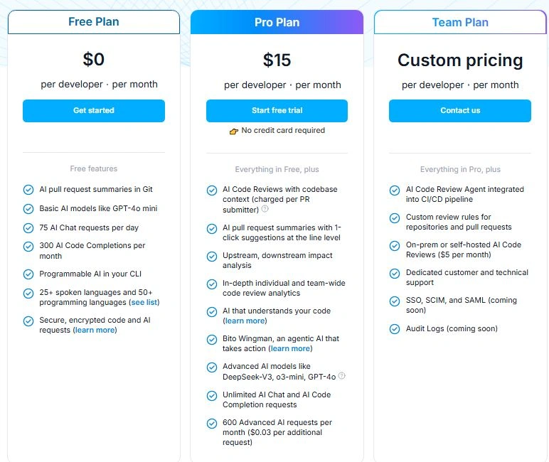This screenshot has width=549, height=462.
Task: Click the Get started button
Action: pos(94,111)
